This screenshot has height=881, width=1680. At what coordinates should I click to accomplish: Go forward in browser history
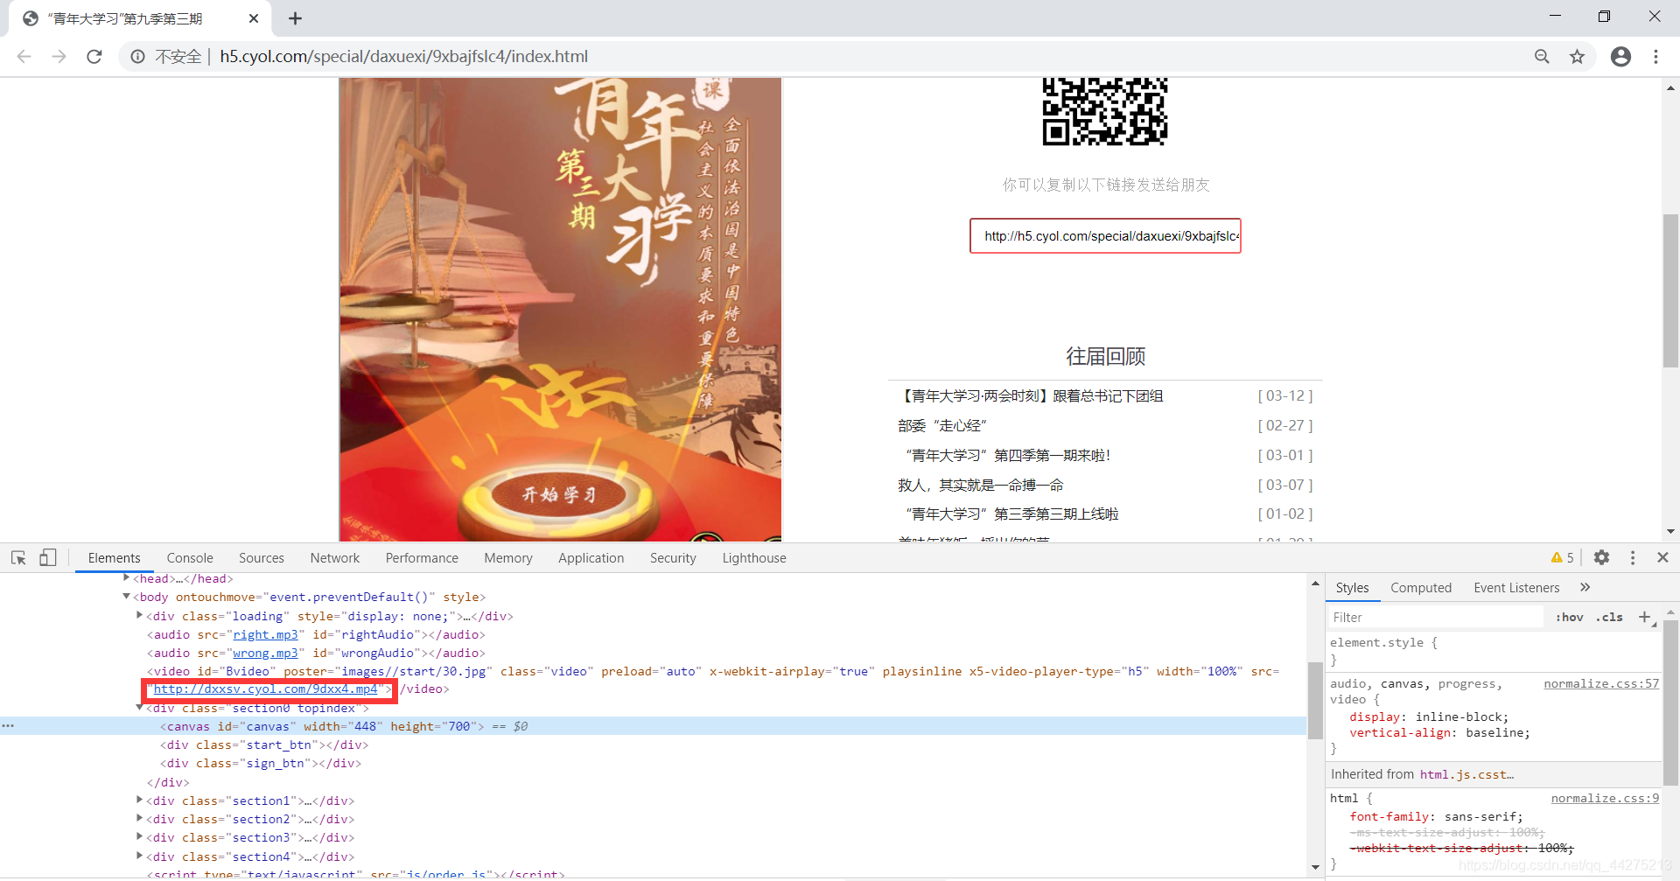point(59,57)
